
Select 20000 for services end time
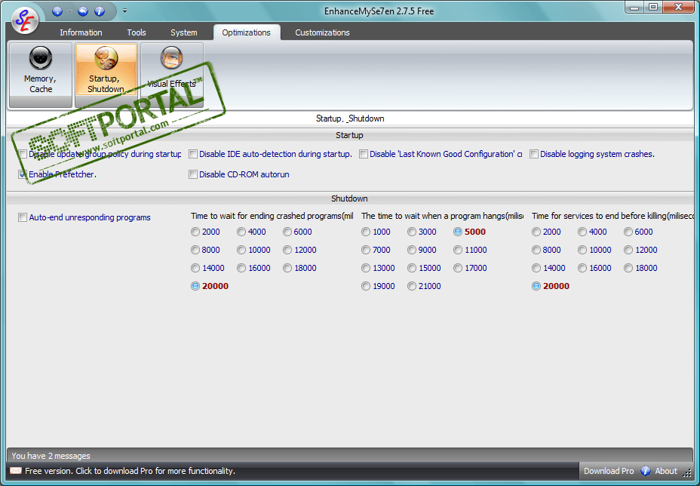point(551,286)
